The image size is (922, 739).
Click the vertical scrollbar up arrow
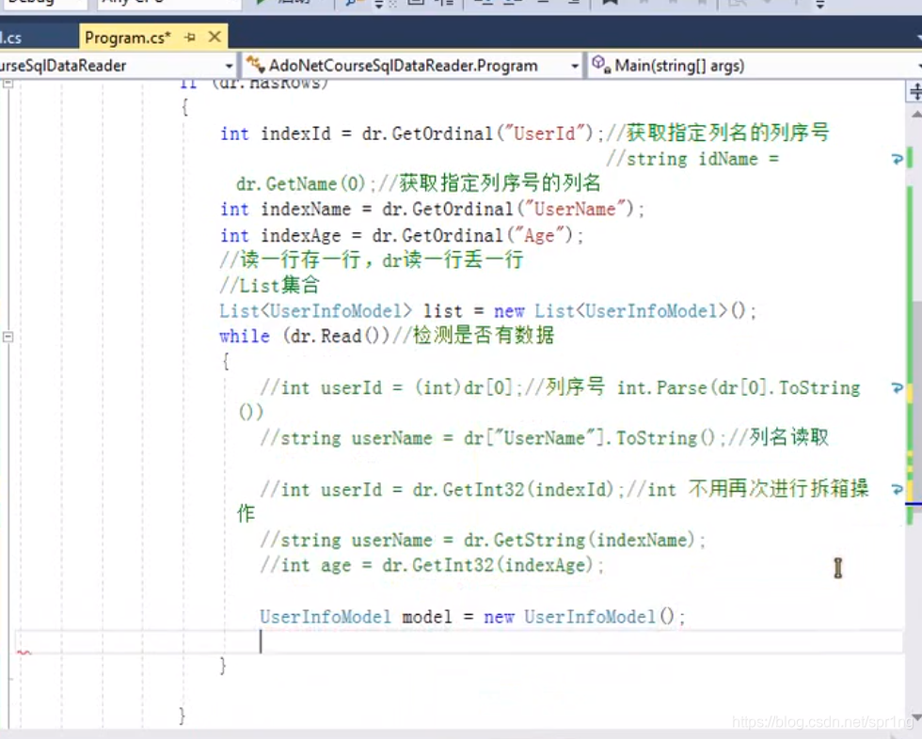tap(915, 112)
